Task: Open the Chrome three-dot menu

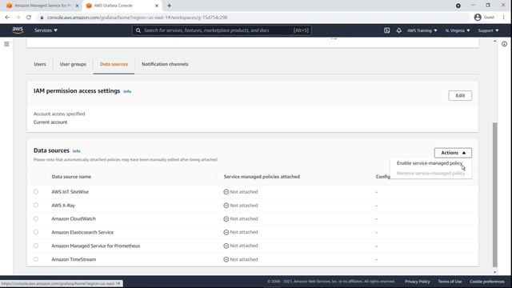Action: (x=504, y=18)
